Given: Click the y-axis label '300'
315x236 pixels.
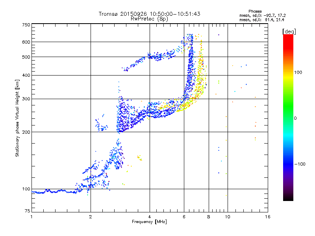Looking at the screenshot, I should tap(26, 99).
